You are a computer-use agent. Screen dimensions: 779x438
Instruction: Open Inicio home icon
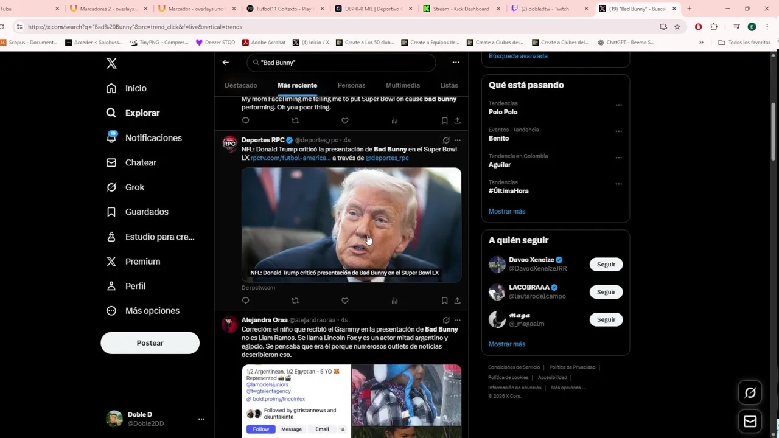coord(111,88)
